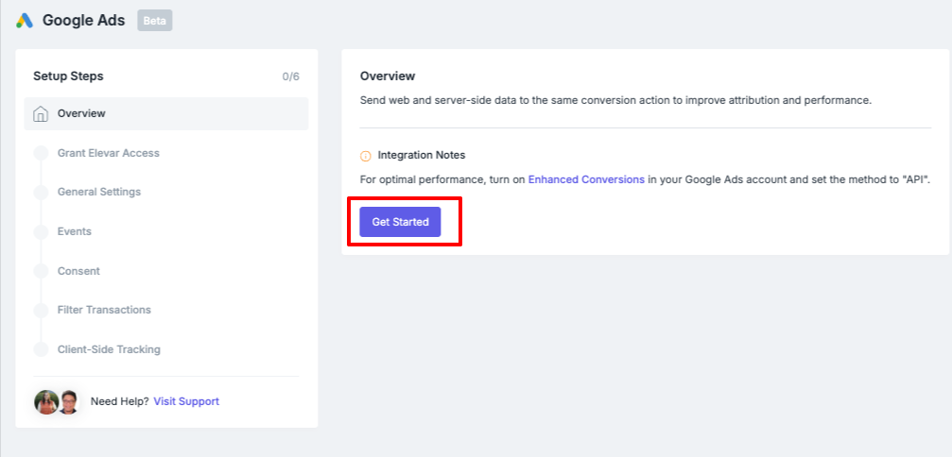The width and height of the screenshot is (952, 457).
Task: Select the step circle beside Events
Action: pyautogui.click(x=41, y=231)
